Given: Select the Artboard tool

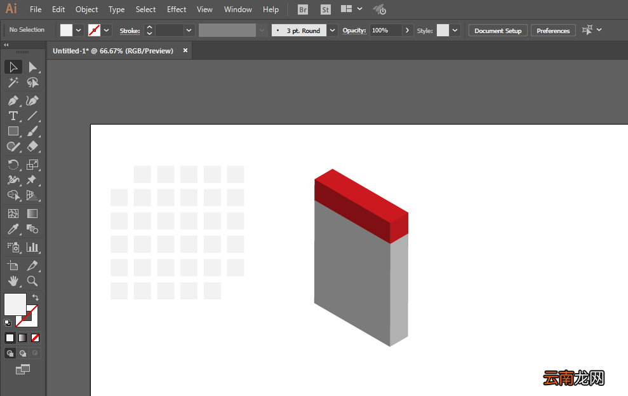Looking at the screenshot, I should [x=13, y=265].
